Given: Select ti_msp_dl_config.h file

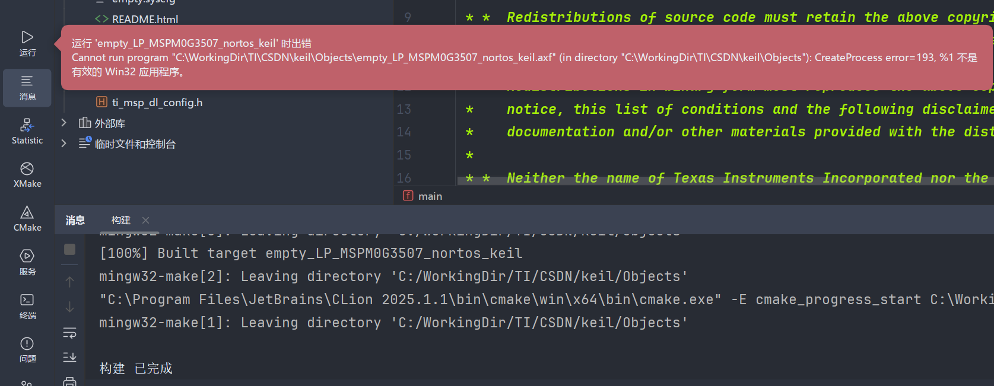Looking at the screenshot, I should (x=157, y=102).
